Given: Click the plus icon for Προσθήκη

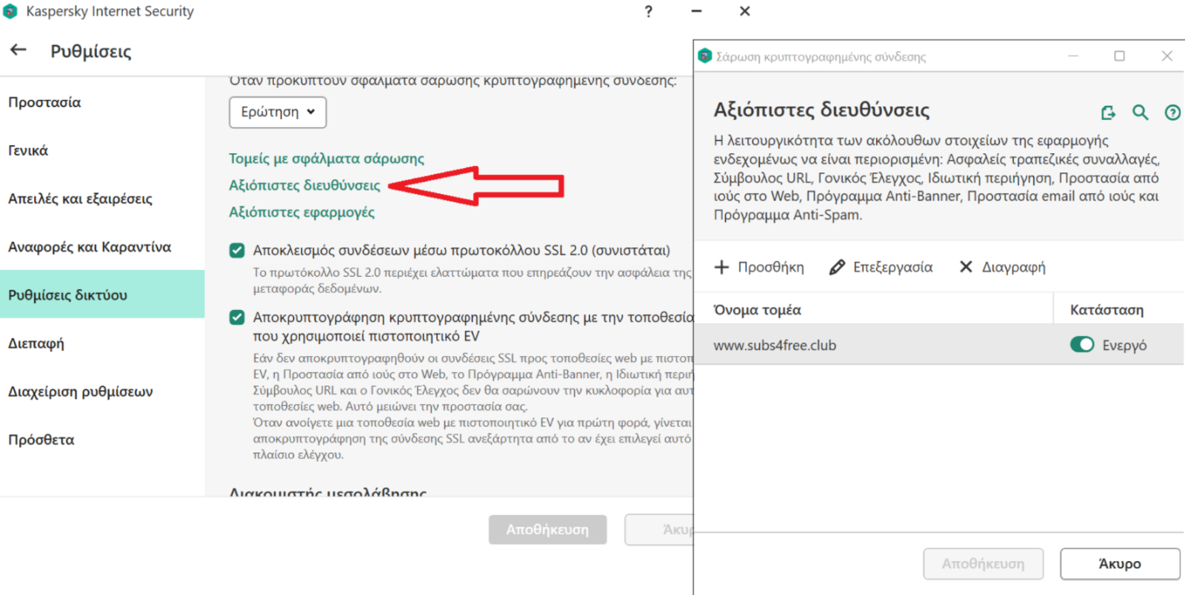Looking at the screenshot, I should (721, 267).
